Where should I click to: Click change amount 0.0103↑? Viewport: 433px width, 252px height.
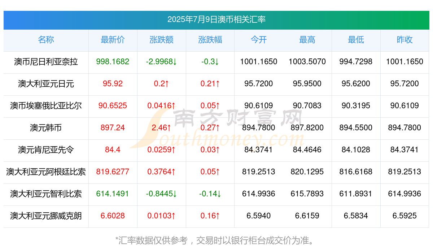click(161, 216)
